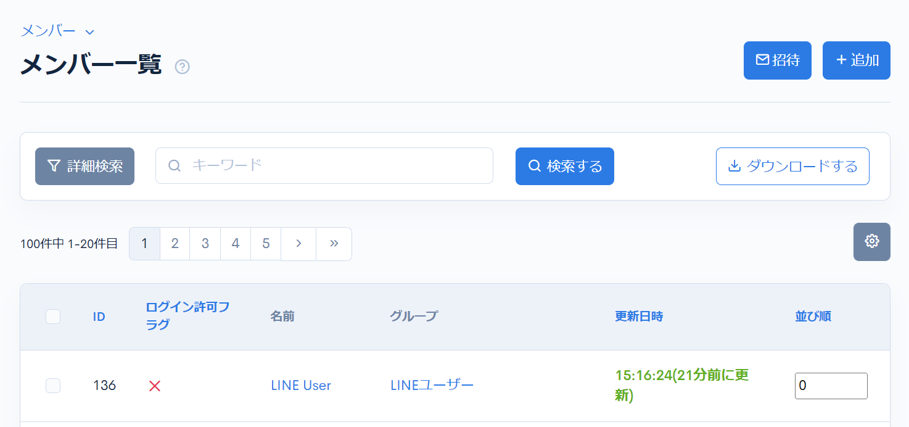
Task: Click the グループ column header
Action: point(414,317)
